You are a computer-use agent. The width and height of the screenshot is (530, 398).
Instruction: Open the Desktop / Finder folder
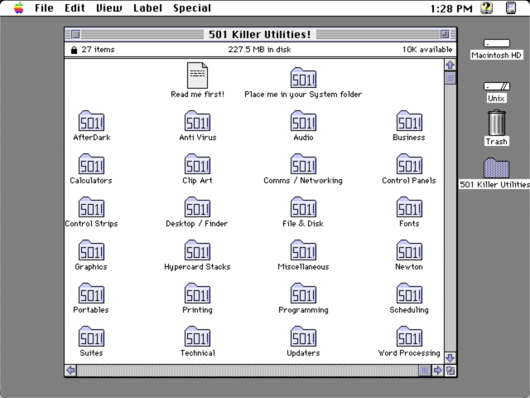click(197, 207)
